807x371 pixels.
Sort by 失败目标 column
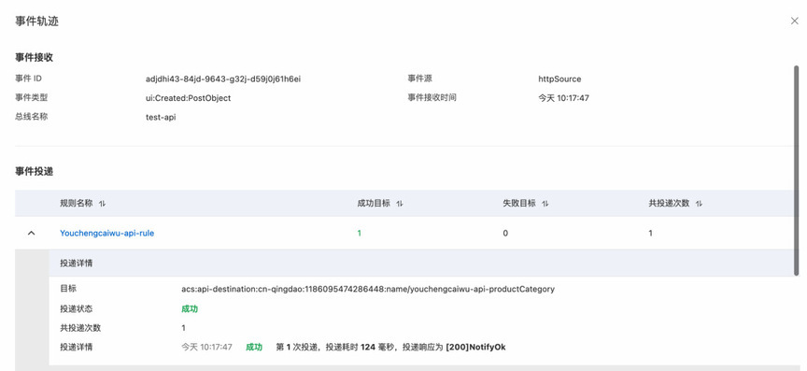(545, 204)
